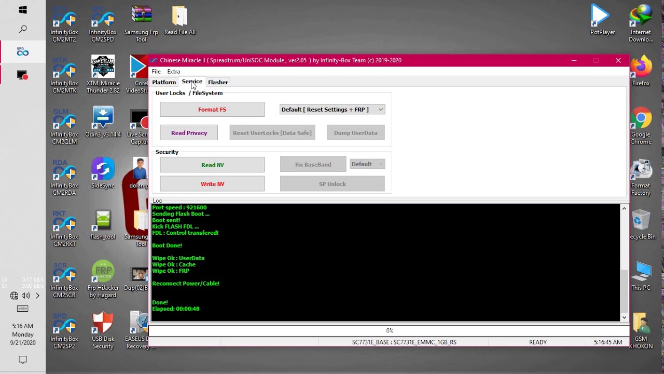Open File menu
The image size is (664, 374).
pos(156,72)
